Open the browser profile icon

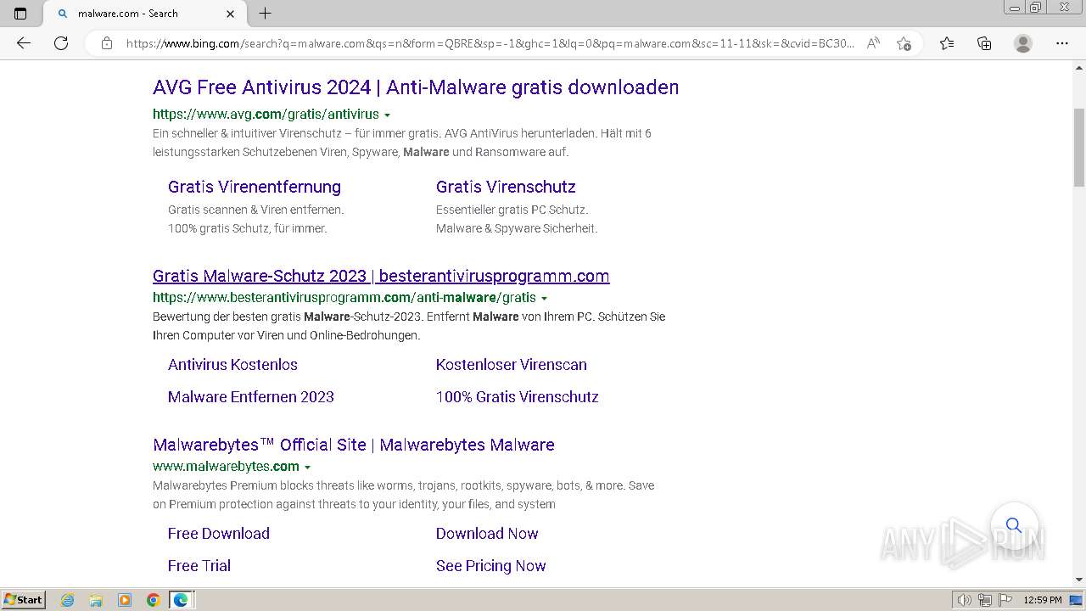click(1023, 43)
